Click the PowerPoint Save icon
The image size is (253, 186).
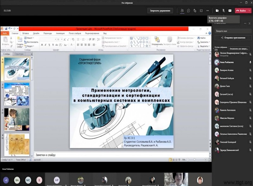[x=6, y=29]
